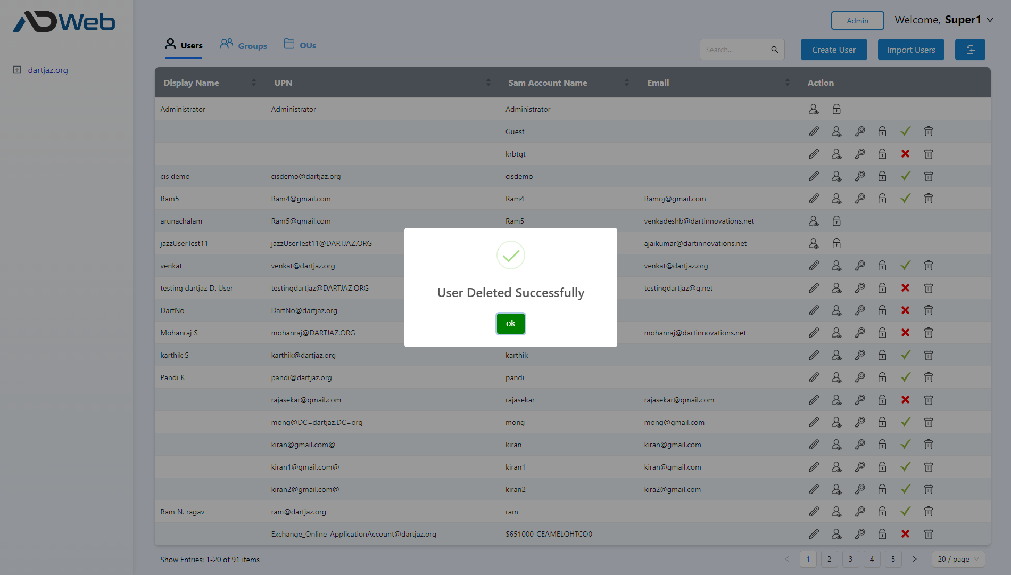The height and width of the screenshot is (575, 1011).
Task: Enable the krbtgt account via red X
Action: 905,153
